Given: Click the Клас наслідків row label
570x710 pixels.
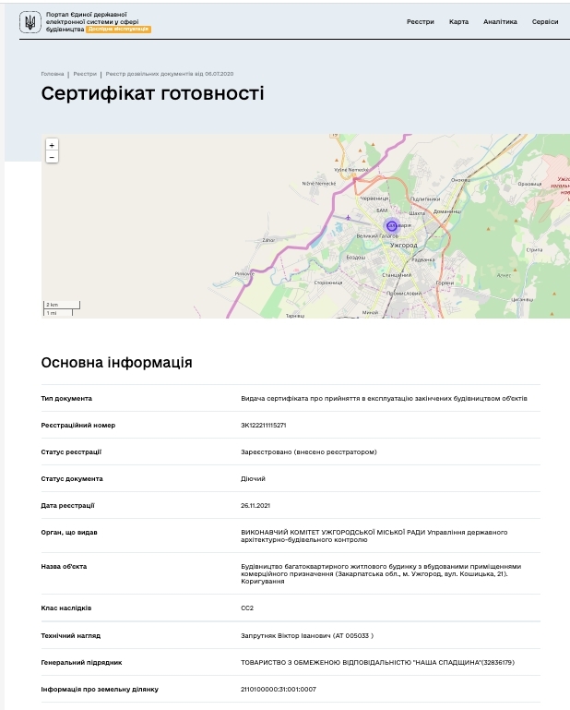Looking at the screenshot, I should coord(66,608).
